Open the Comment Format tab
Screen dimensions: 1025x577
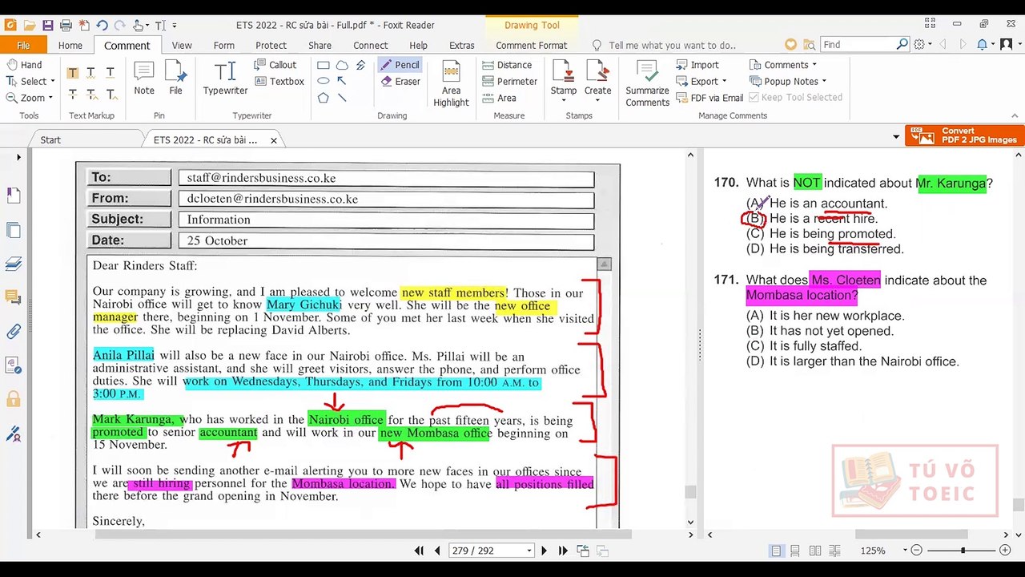[x=531, y=46]
